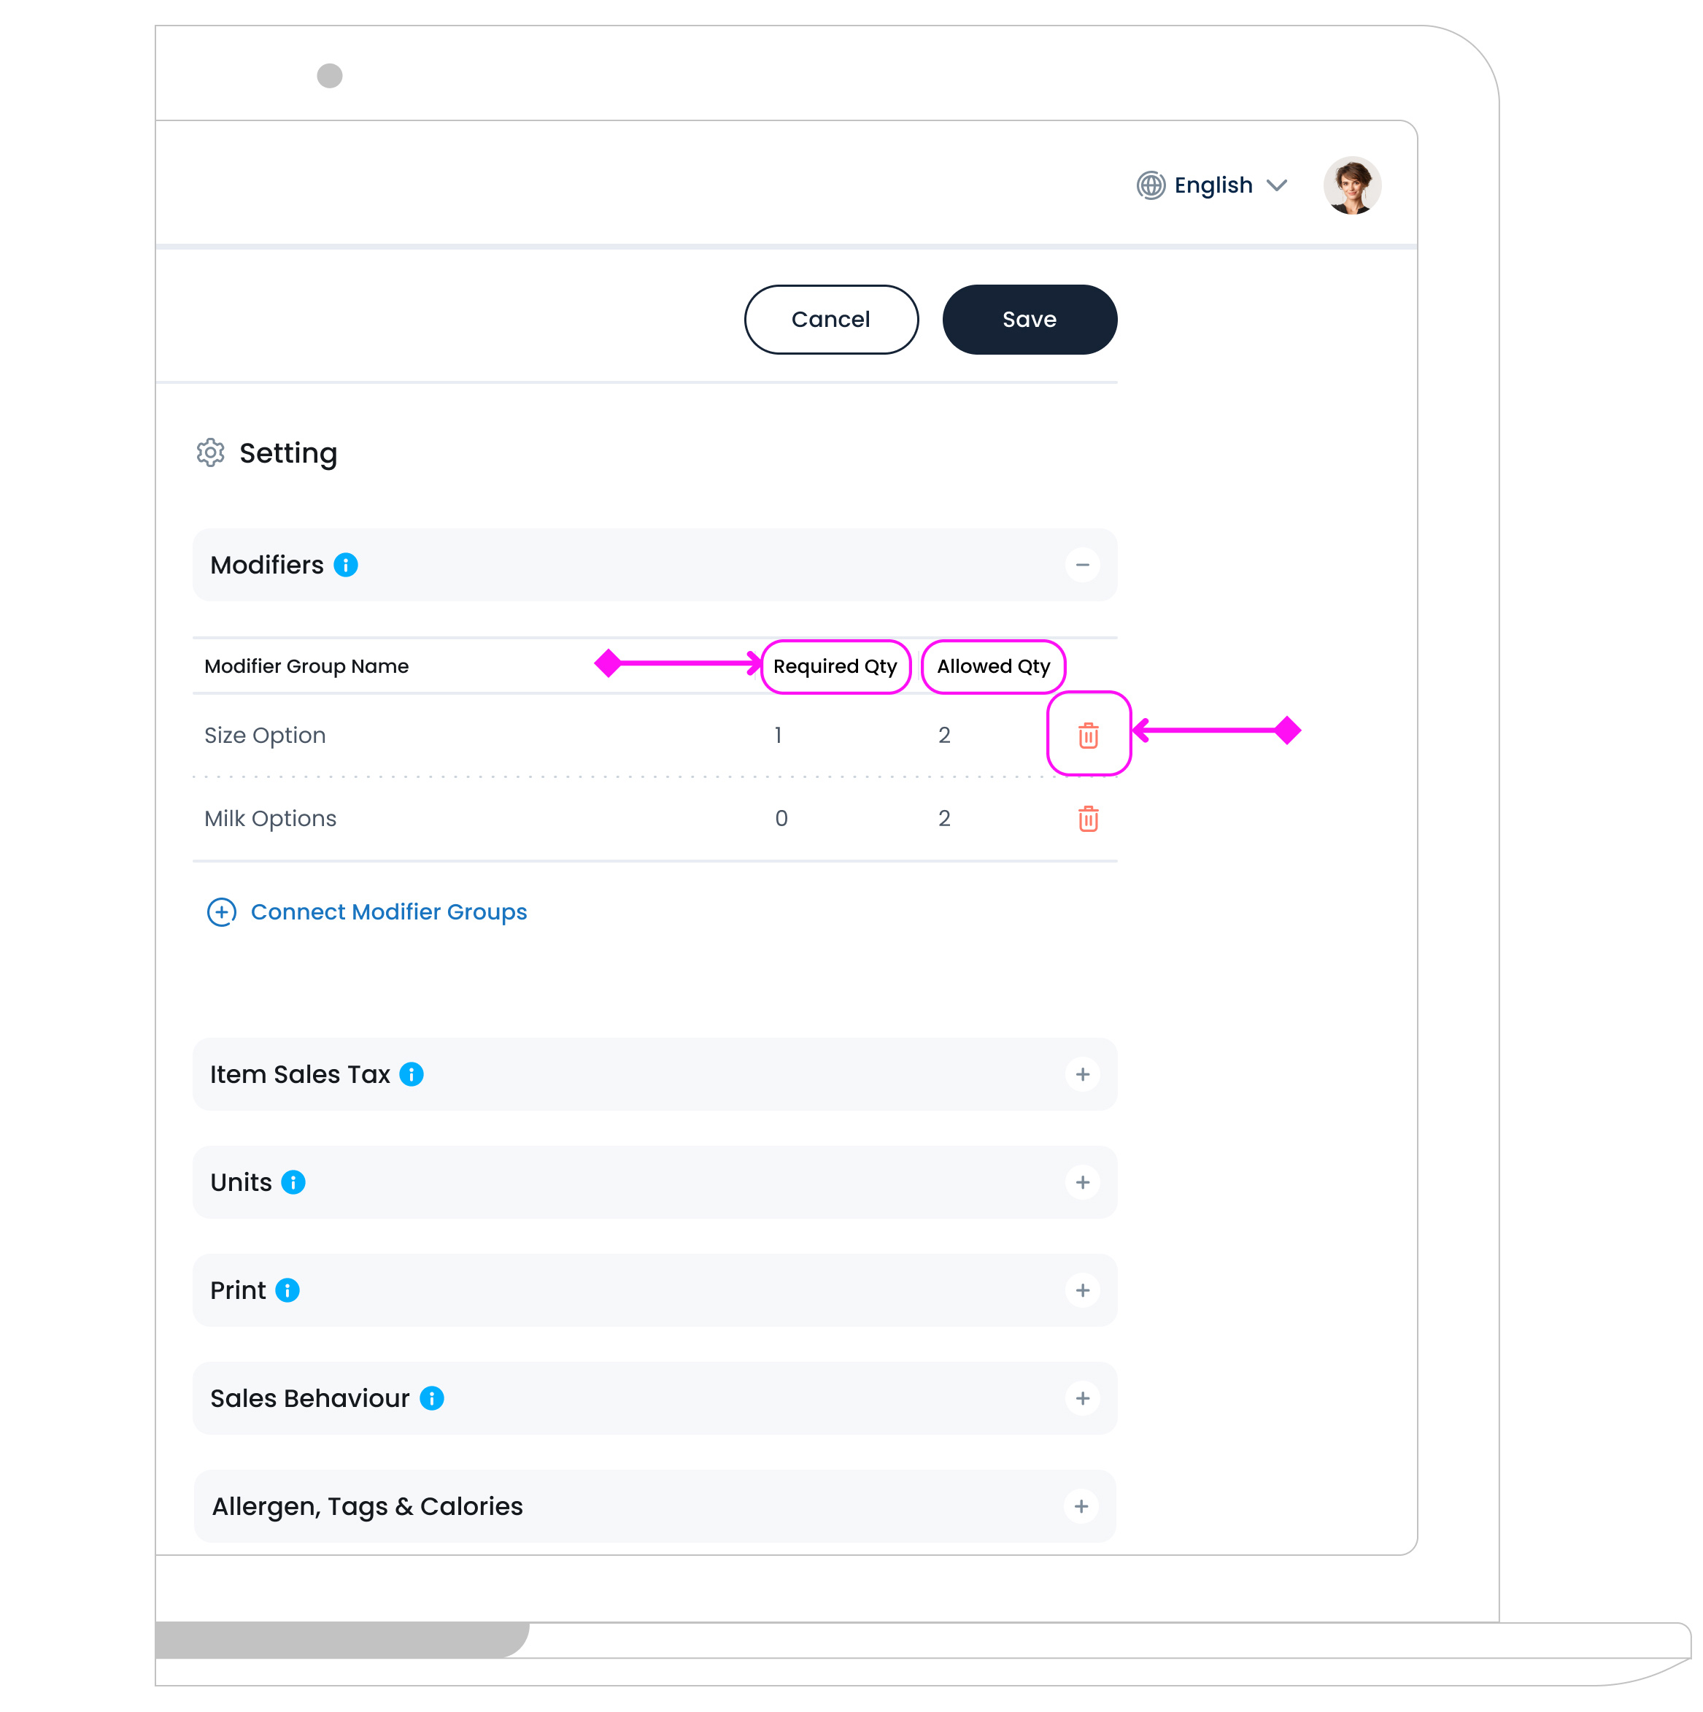Expand the Units section
1703x1712 pixels.
coord(1082,1182)
